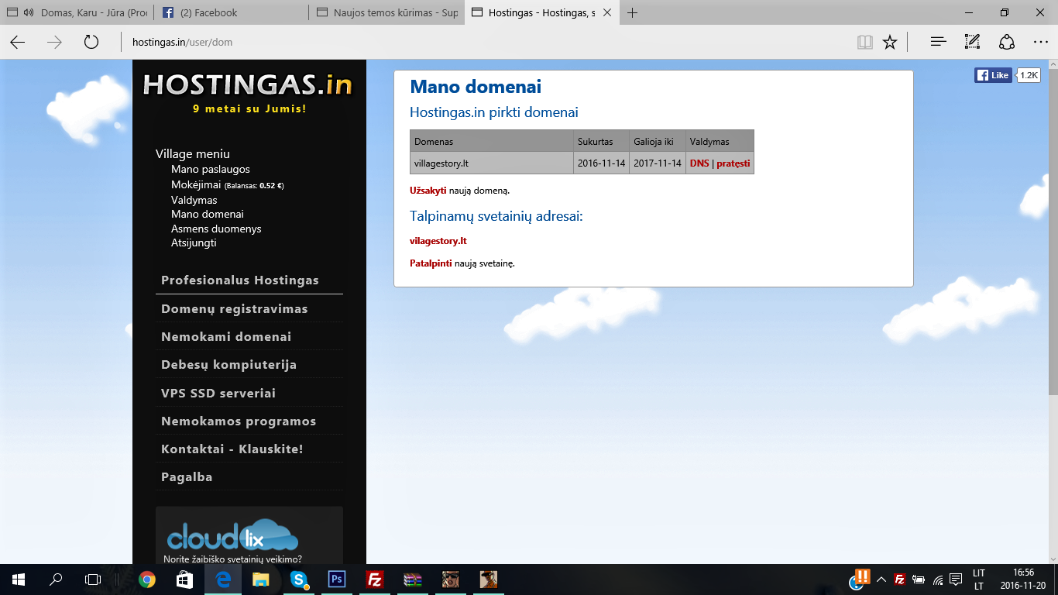
Task: Open WinRAR from the taskbar
Action: coord(413,580)
